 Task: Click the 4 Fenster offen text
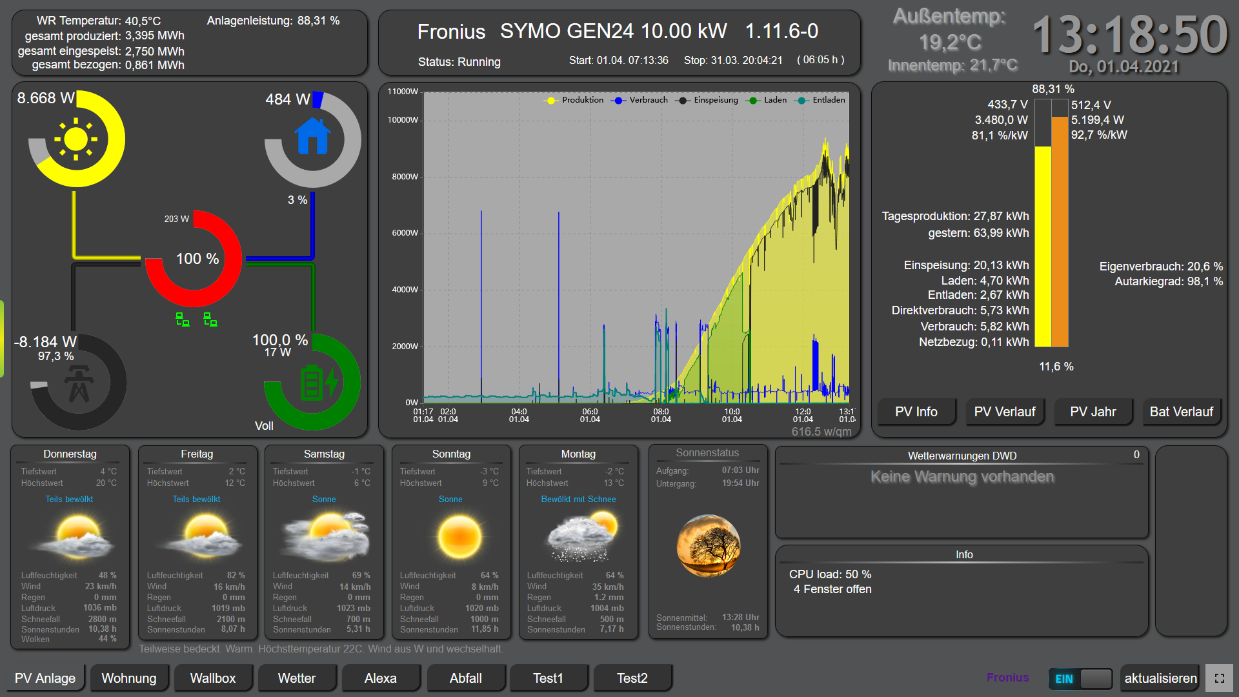pyautogui.click(x=832, y=589)
